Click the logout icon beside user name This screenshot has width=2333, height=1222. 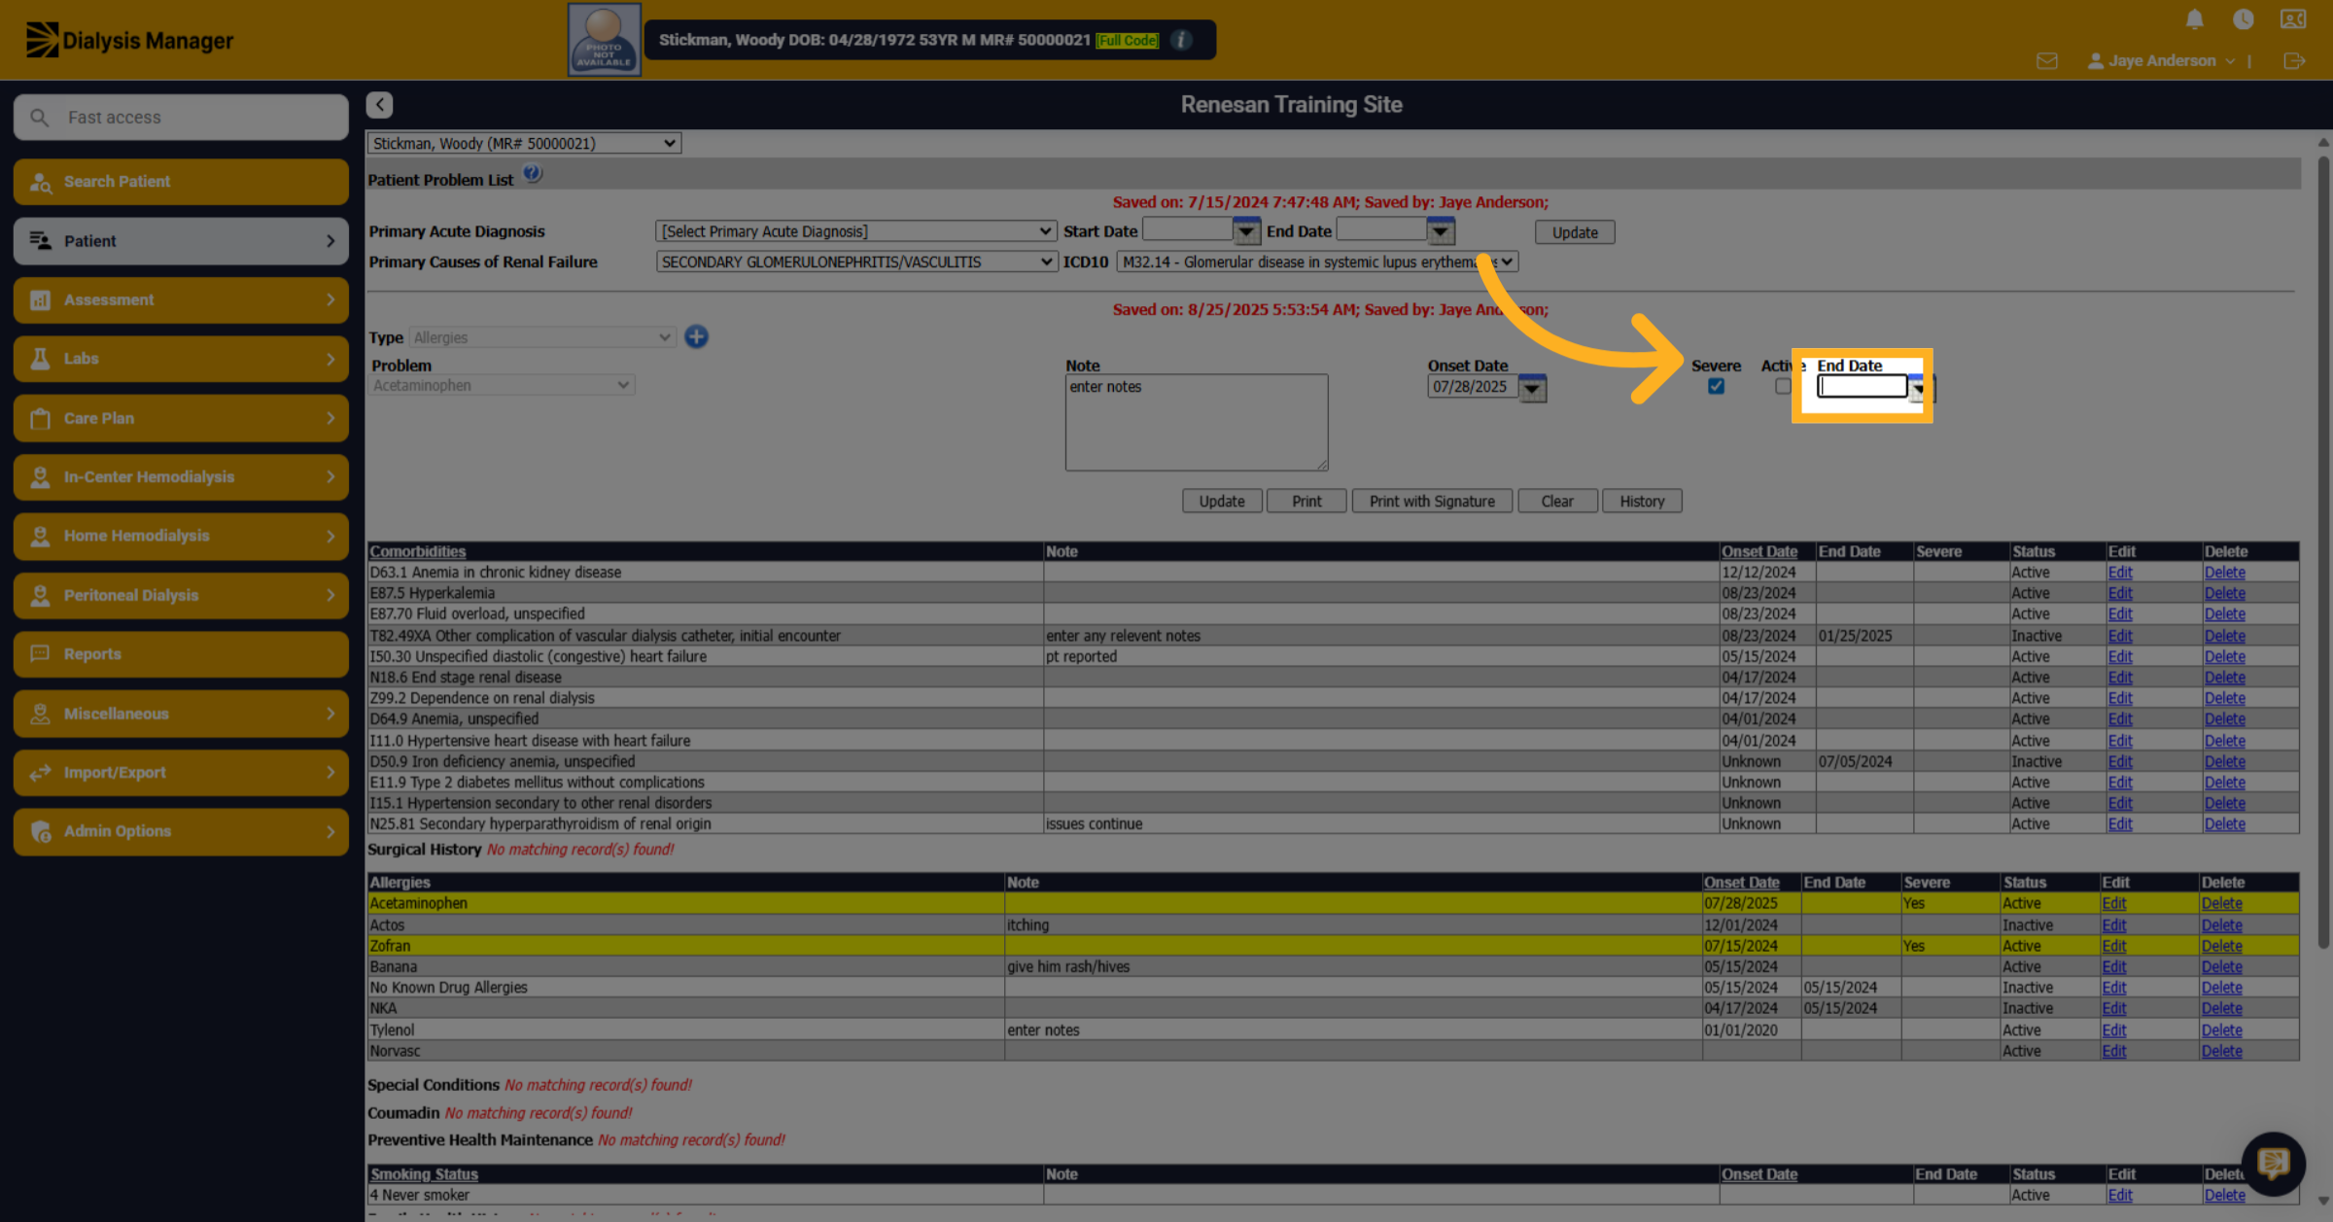2294,61
